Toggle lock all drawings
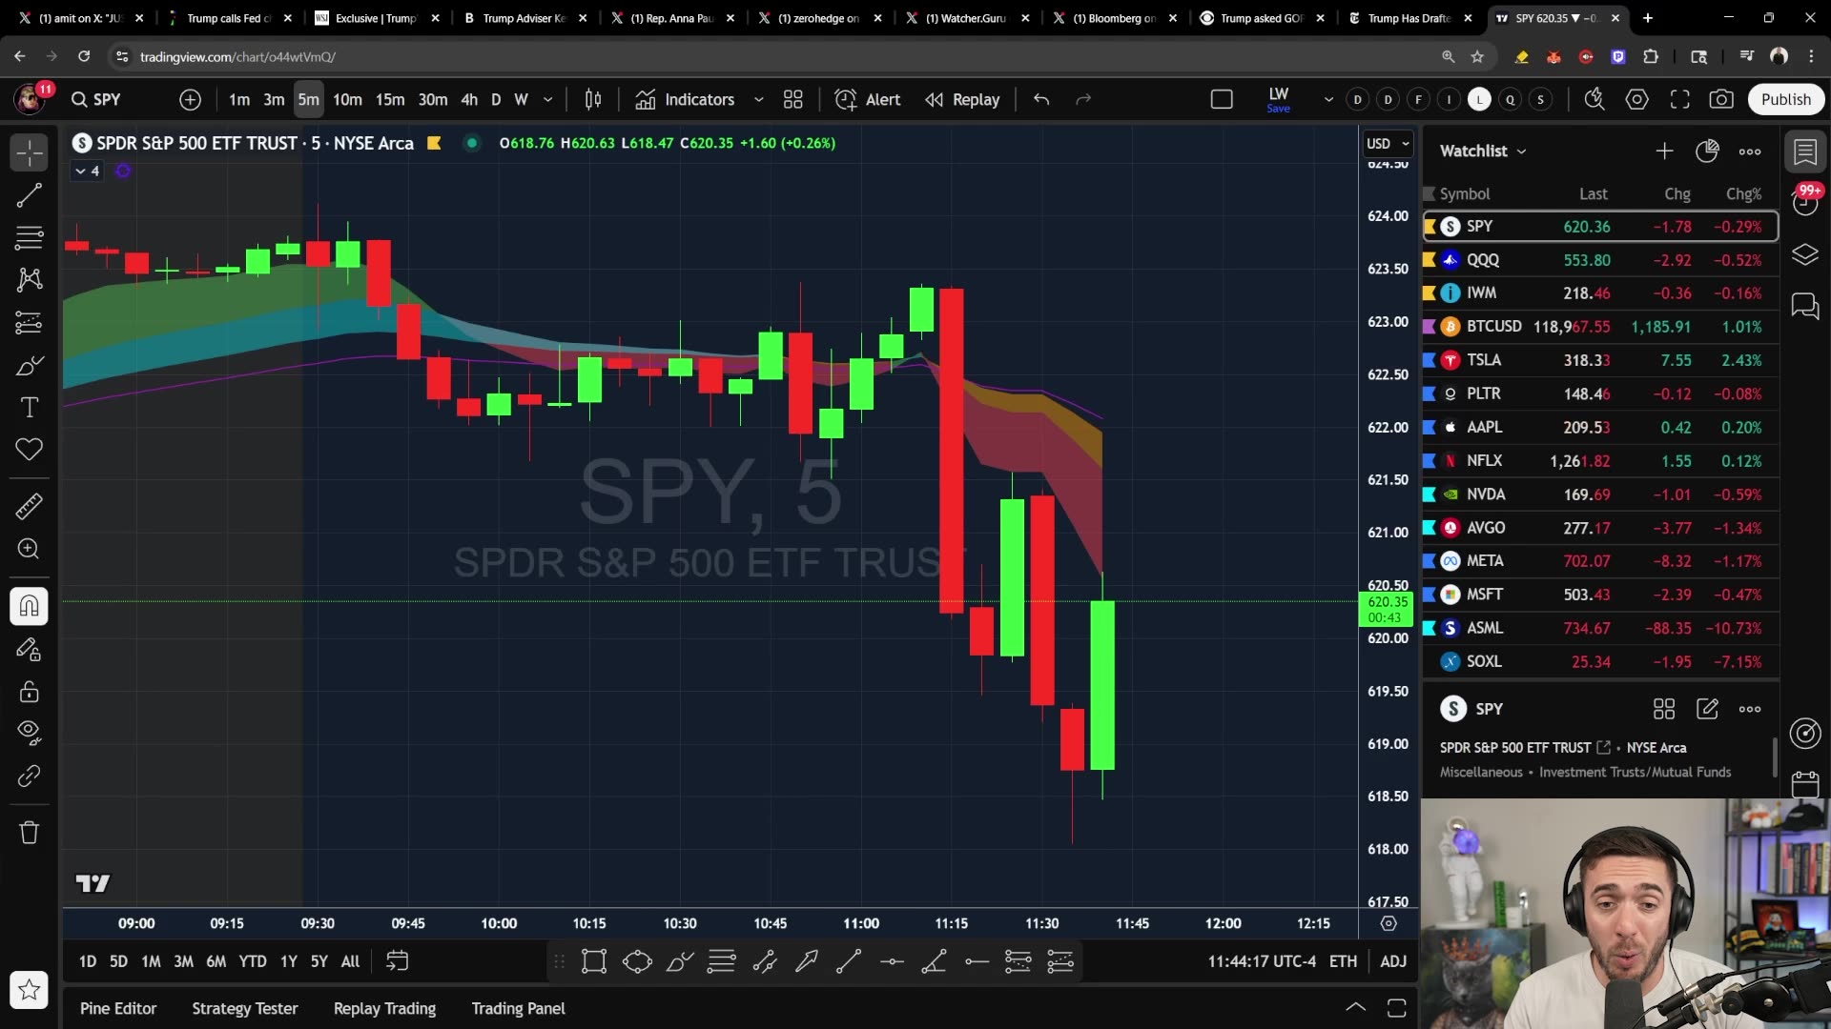Screen dimensions: 1831x1029 (x=30, y=692)
